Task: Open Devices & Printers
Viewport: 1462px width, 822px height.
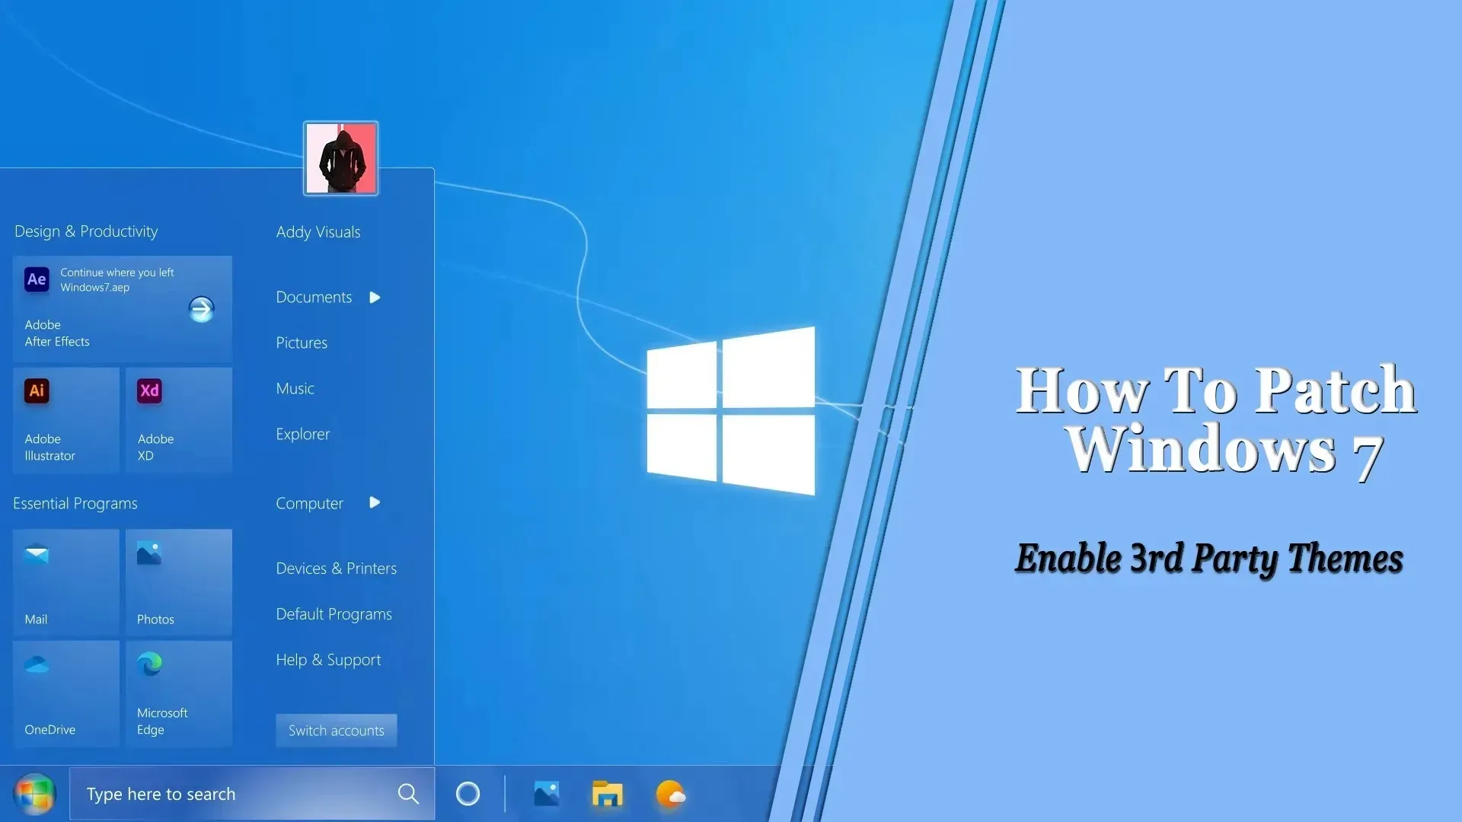Action: [x=336, y=569]
